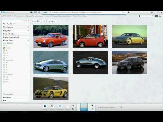This screenshot has width=163, height=122.
Task: Click the Go button beside the address bar
Action: tap(45, 12)
